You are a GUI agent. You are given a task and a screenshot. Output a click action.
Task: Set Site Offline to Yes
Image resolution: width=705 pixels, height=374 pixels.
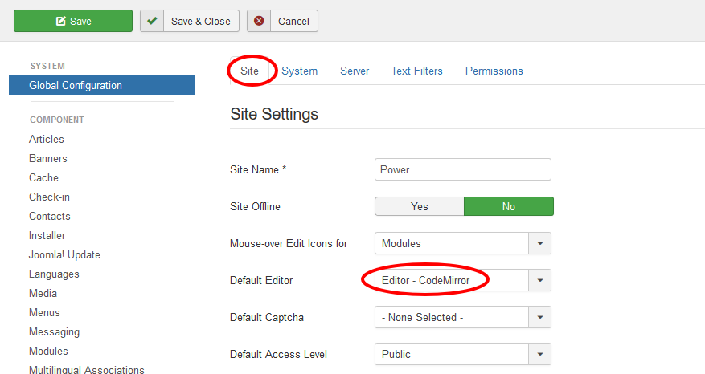[420, 206]
